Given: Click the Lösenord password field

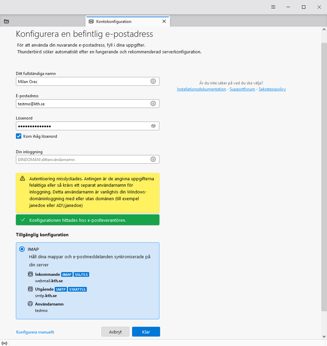Looking at the screenshot, I should 83,126.
